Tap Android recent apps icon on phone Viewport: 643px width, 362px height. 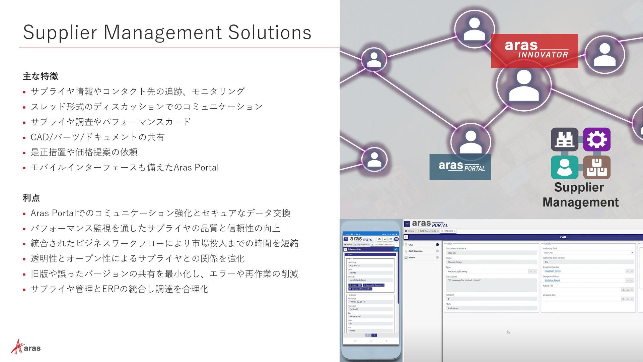(355, 341)
